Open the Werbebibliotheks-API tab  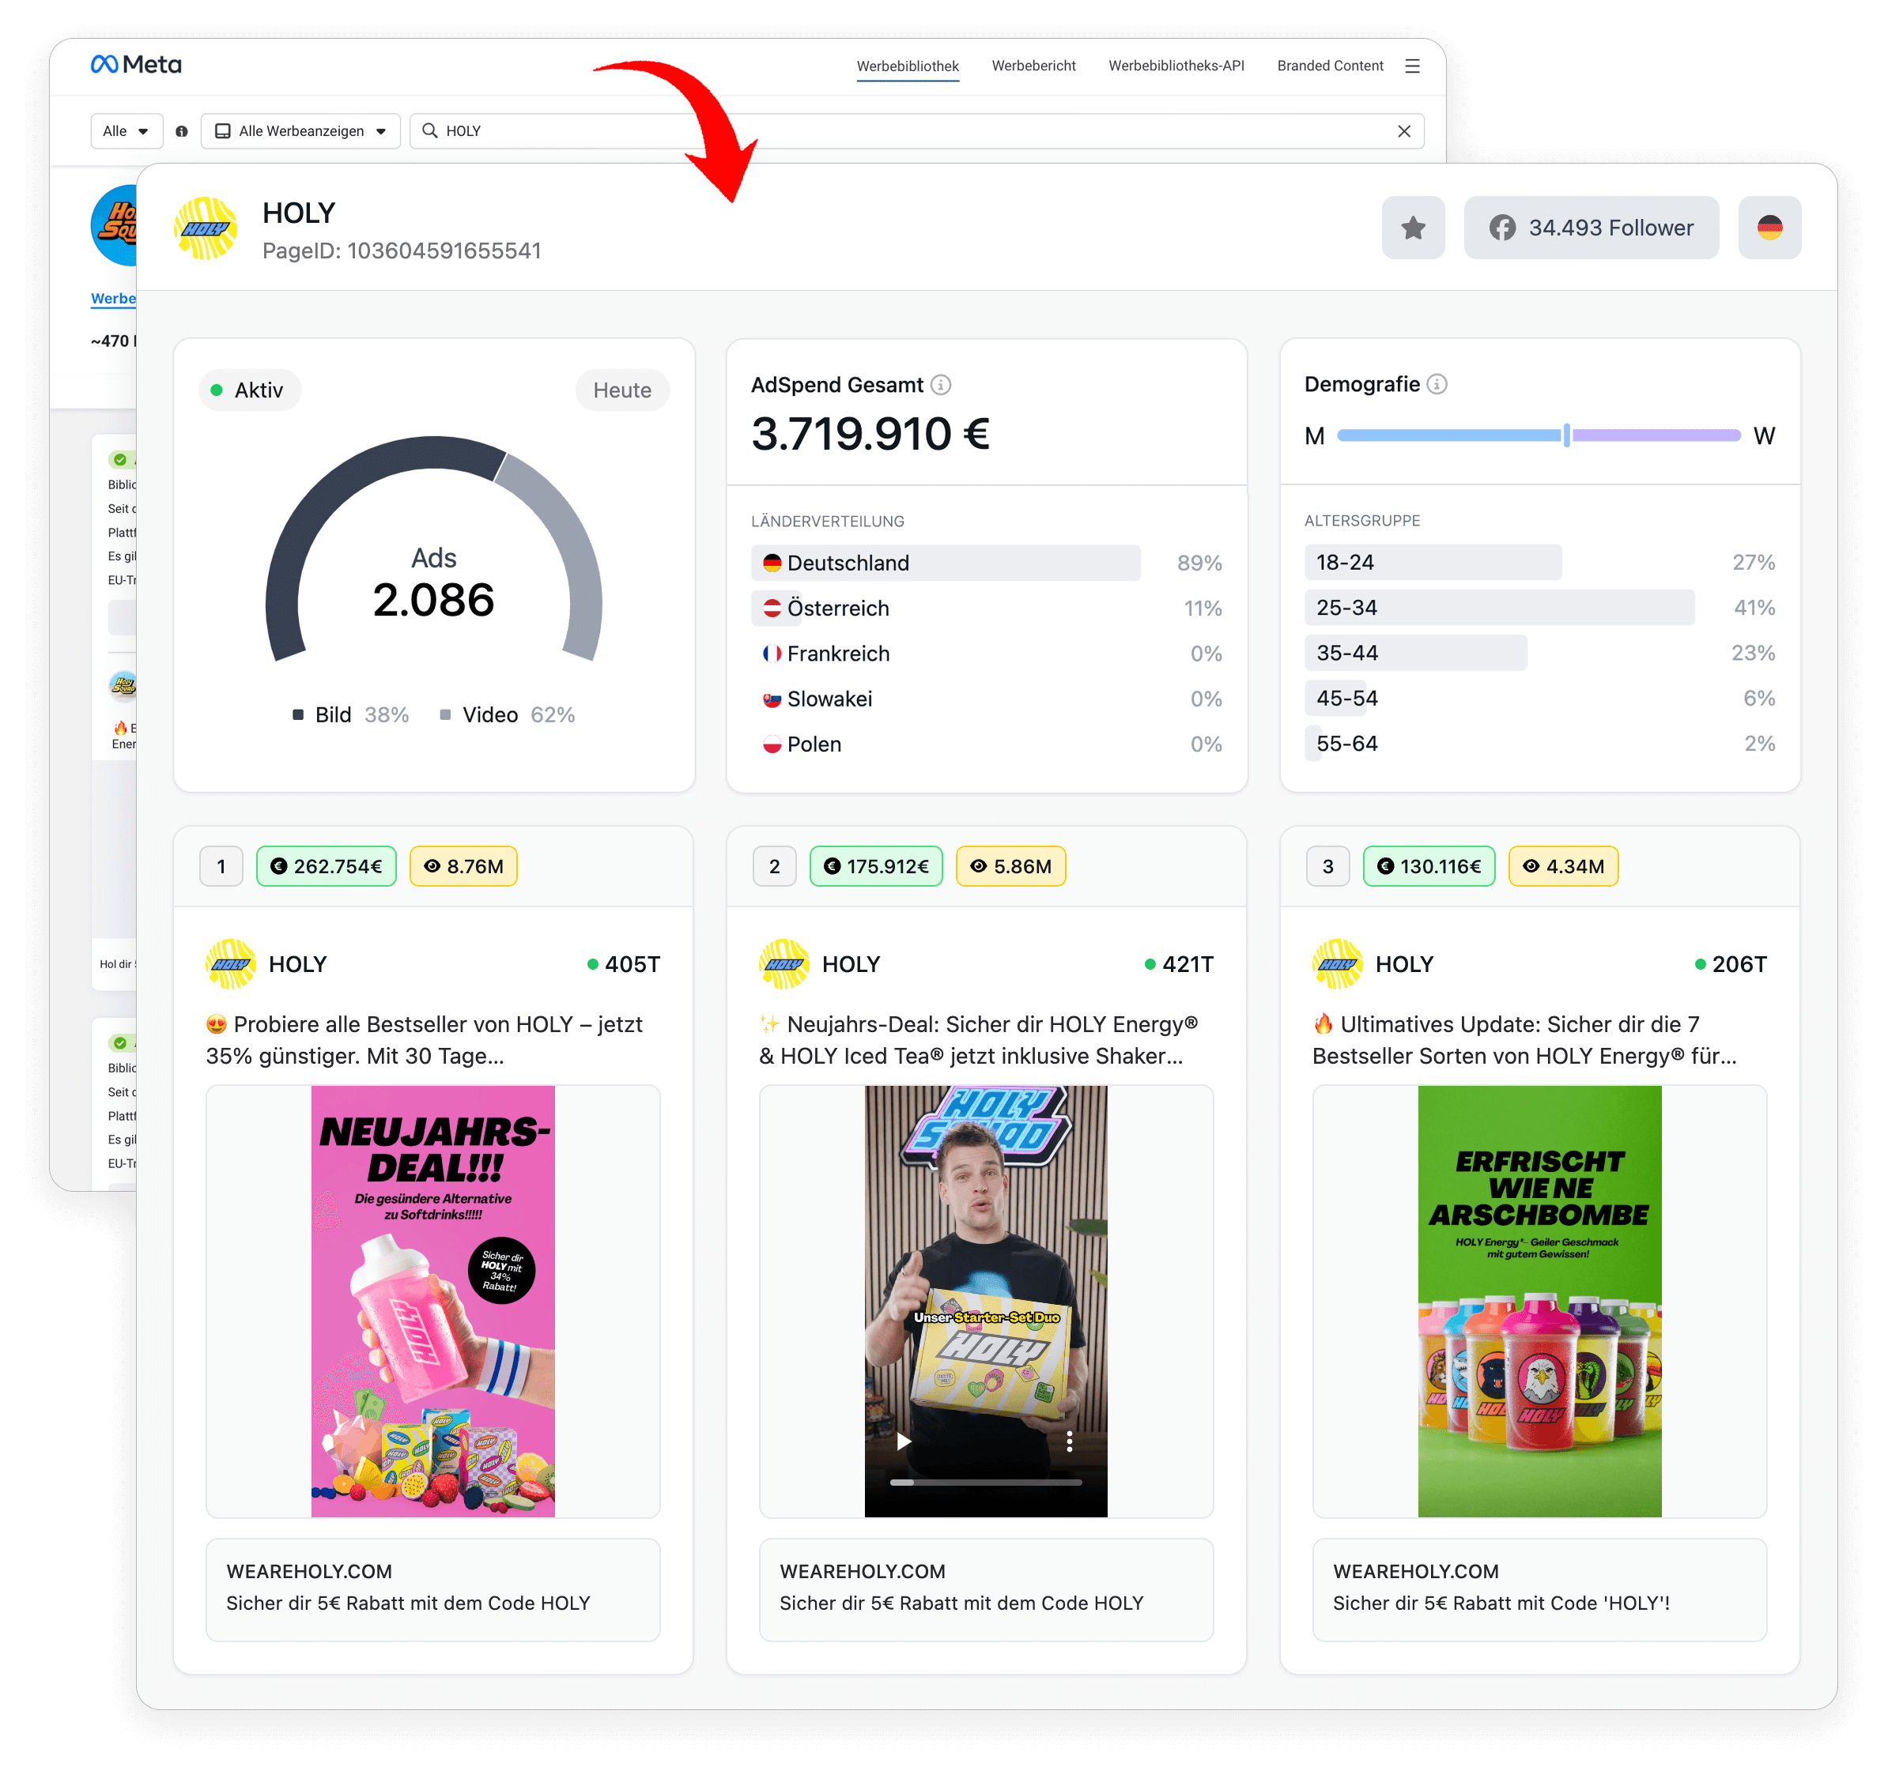coord(1176,66)
